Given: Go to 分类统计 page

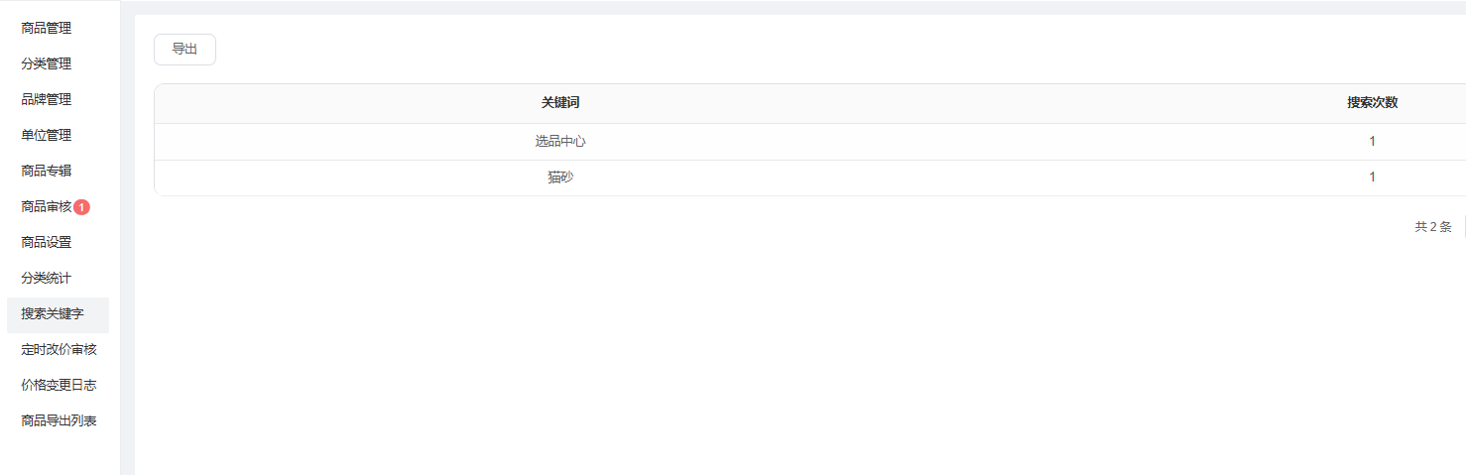Looking at the screenshot, I should (x=47, y=278).
